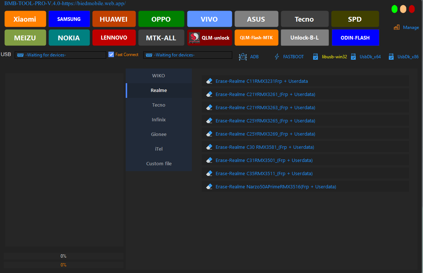Click the green circle indicator

[x=394, y=9]
